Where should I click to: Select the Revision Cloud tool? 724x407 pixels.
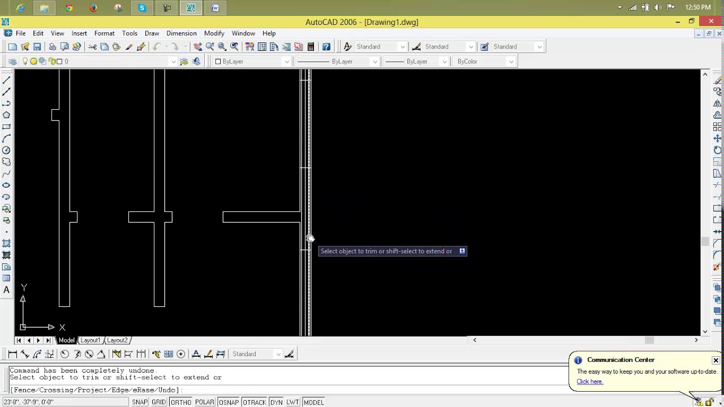[6, 162]
